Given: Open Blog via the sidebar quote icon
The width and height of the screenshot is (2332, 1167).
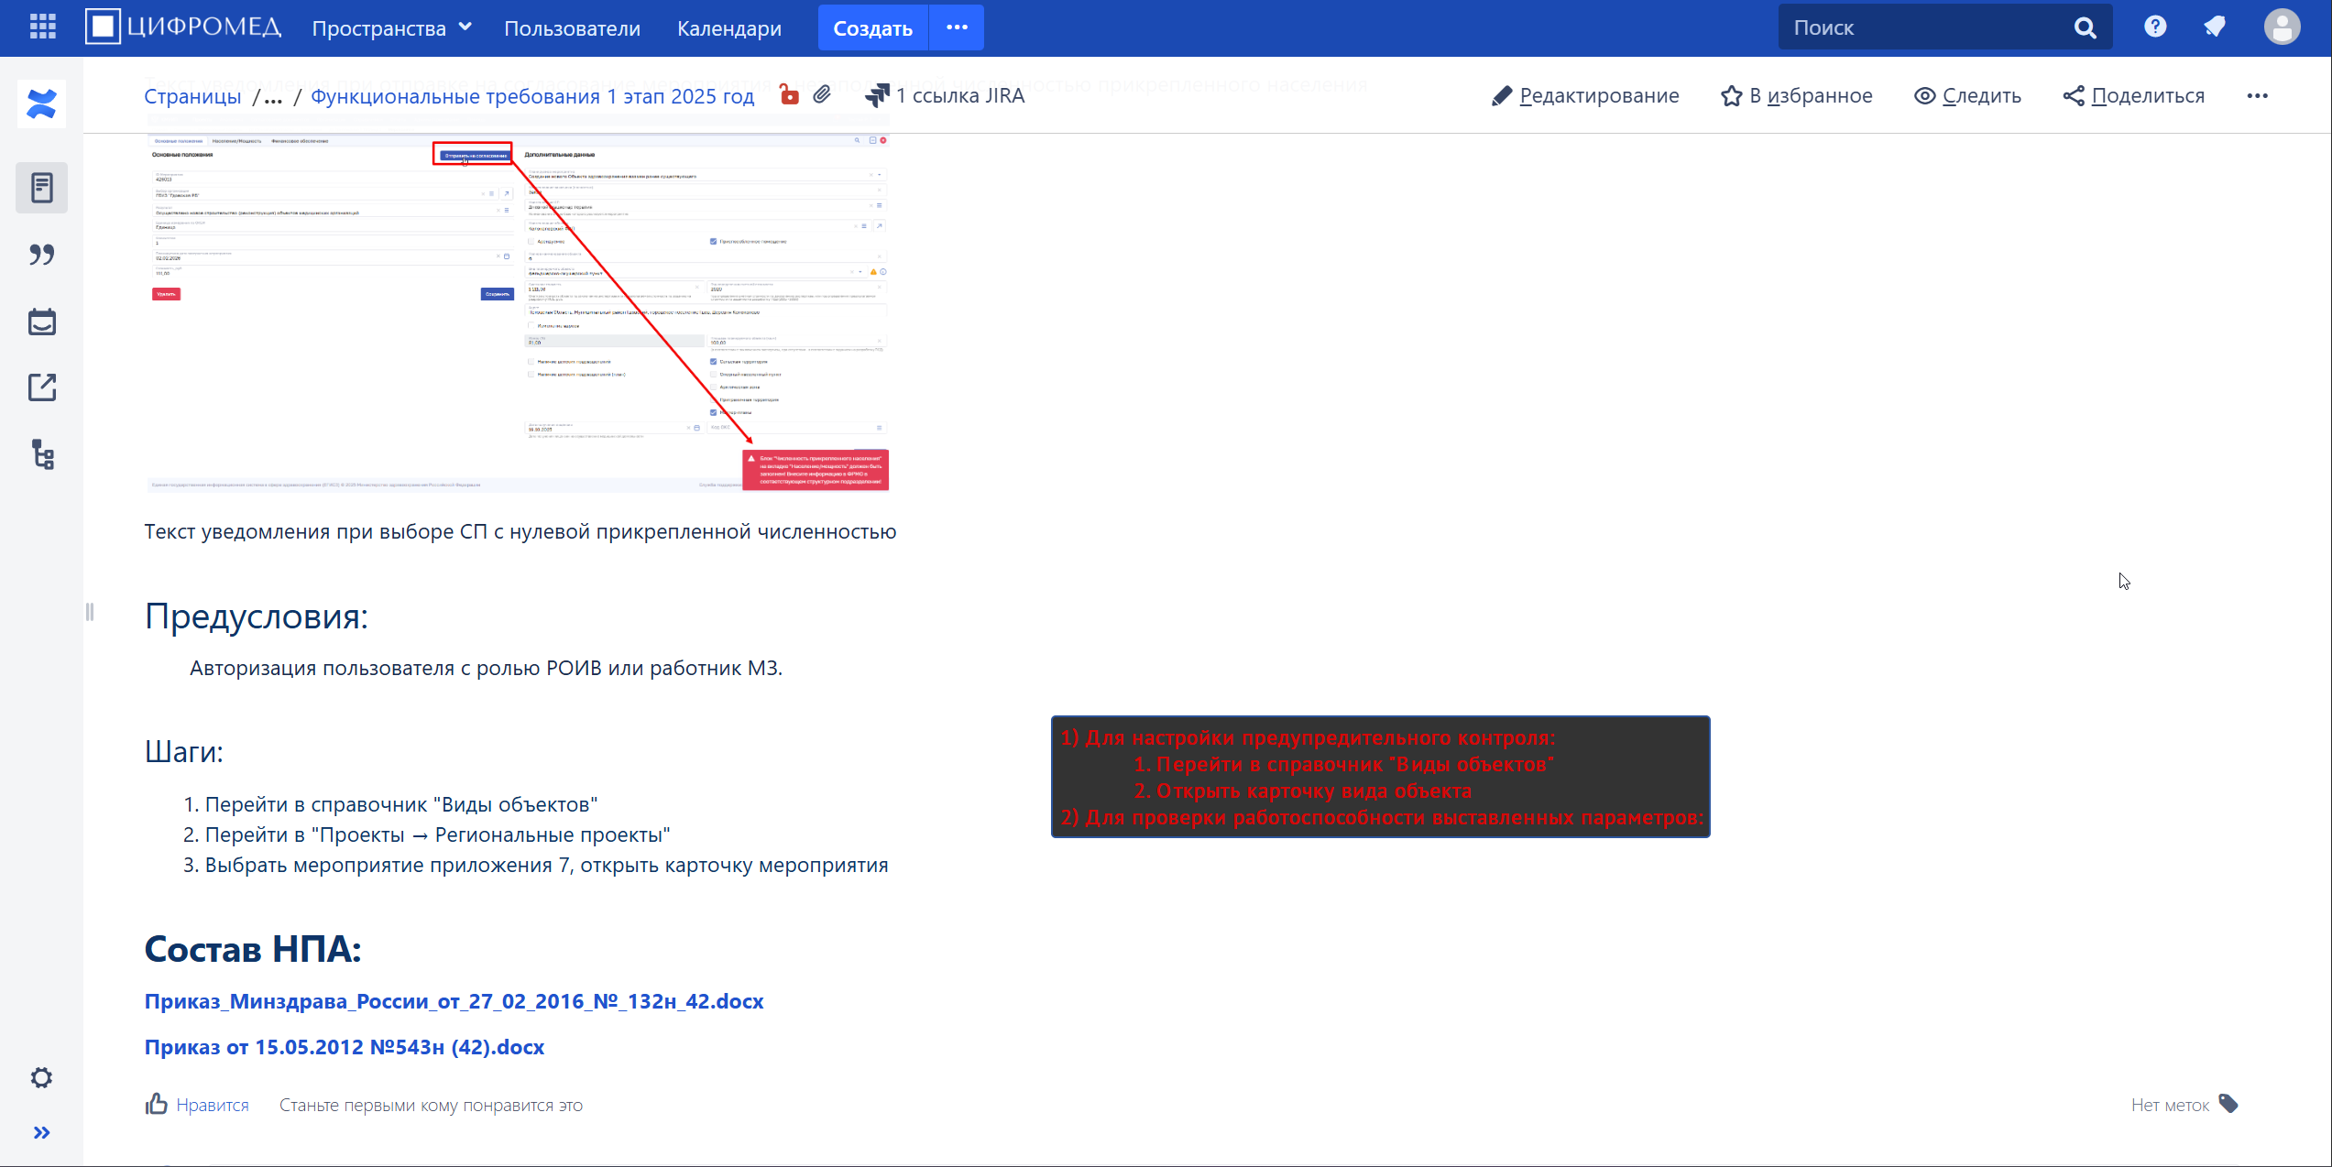Looking at the screenshot, I should 42,255.
